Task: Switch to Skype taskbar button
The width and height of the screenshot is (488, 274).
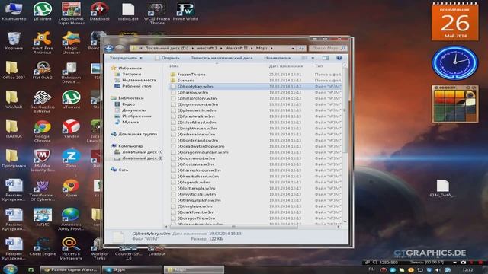Action: point(132,269)
